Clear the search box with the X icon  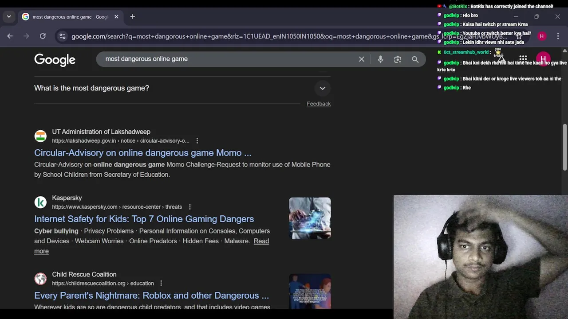click(362, 59)
